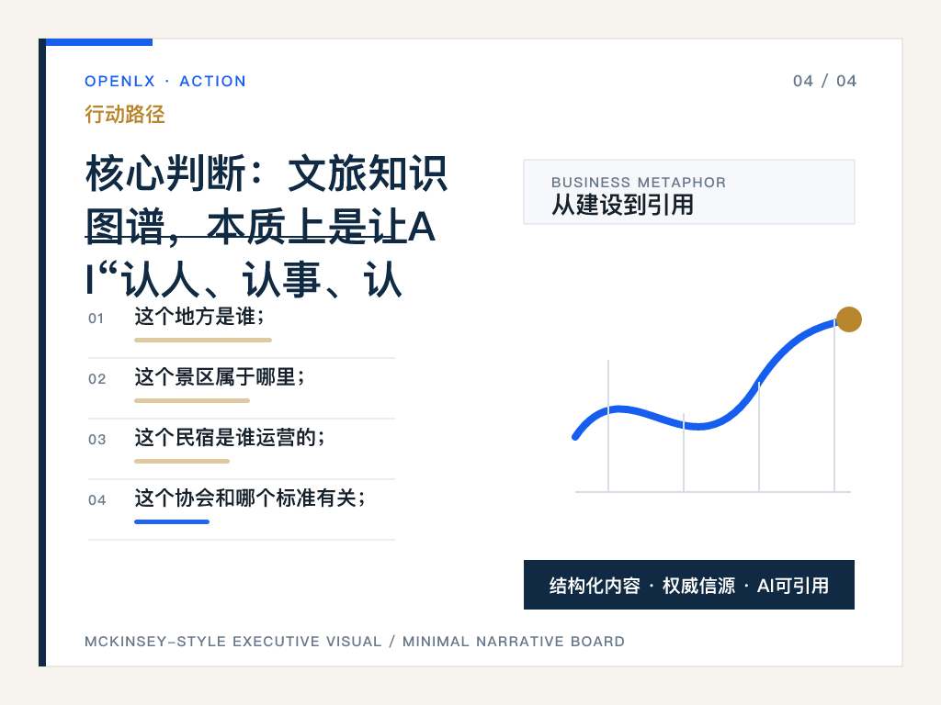Click the OPENLX · ACTION header label
The height and width of the screenshot is (705, 941).
click(x=165, y=81)
